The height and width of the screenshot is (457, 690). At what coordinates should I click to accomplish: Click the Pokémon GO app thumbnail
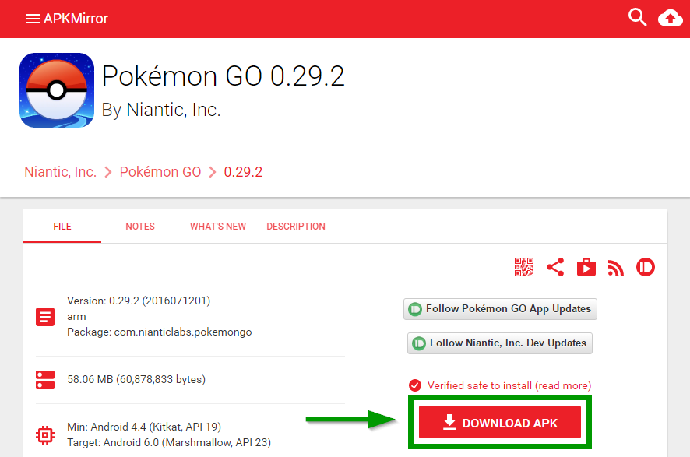[57, 90]
